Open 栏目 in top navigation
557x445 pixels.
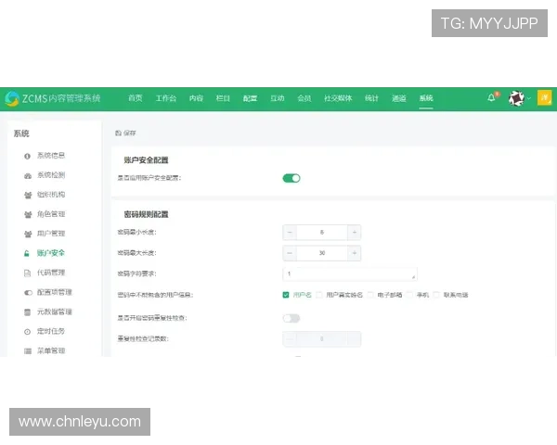223,98
